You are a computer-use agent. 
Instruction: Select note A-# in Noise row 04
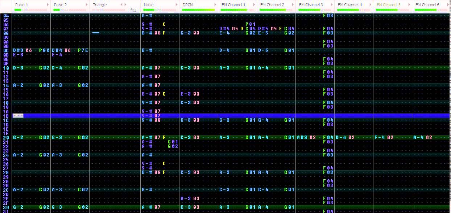(x=147, y=16)
